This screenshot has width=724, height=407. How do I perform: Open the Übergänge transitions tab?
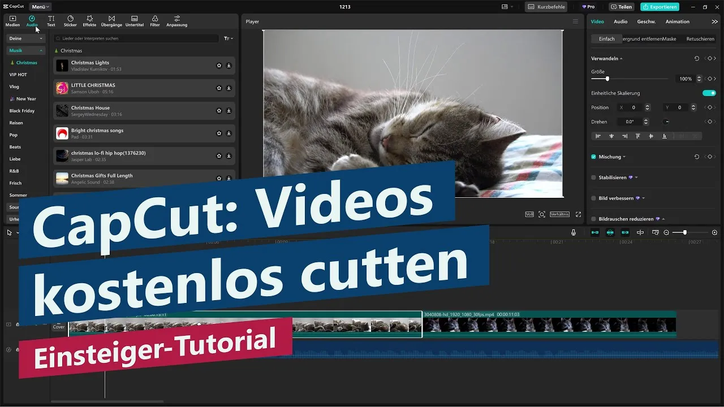tap(111, 21)
